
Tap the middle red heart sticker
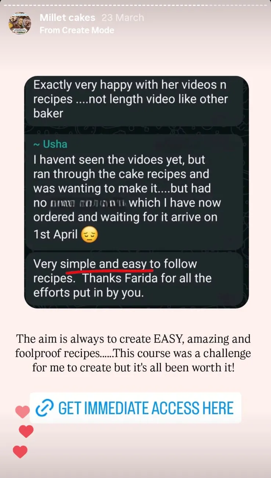(x=26, y=431)
